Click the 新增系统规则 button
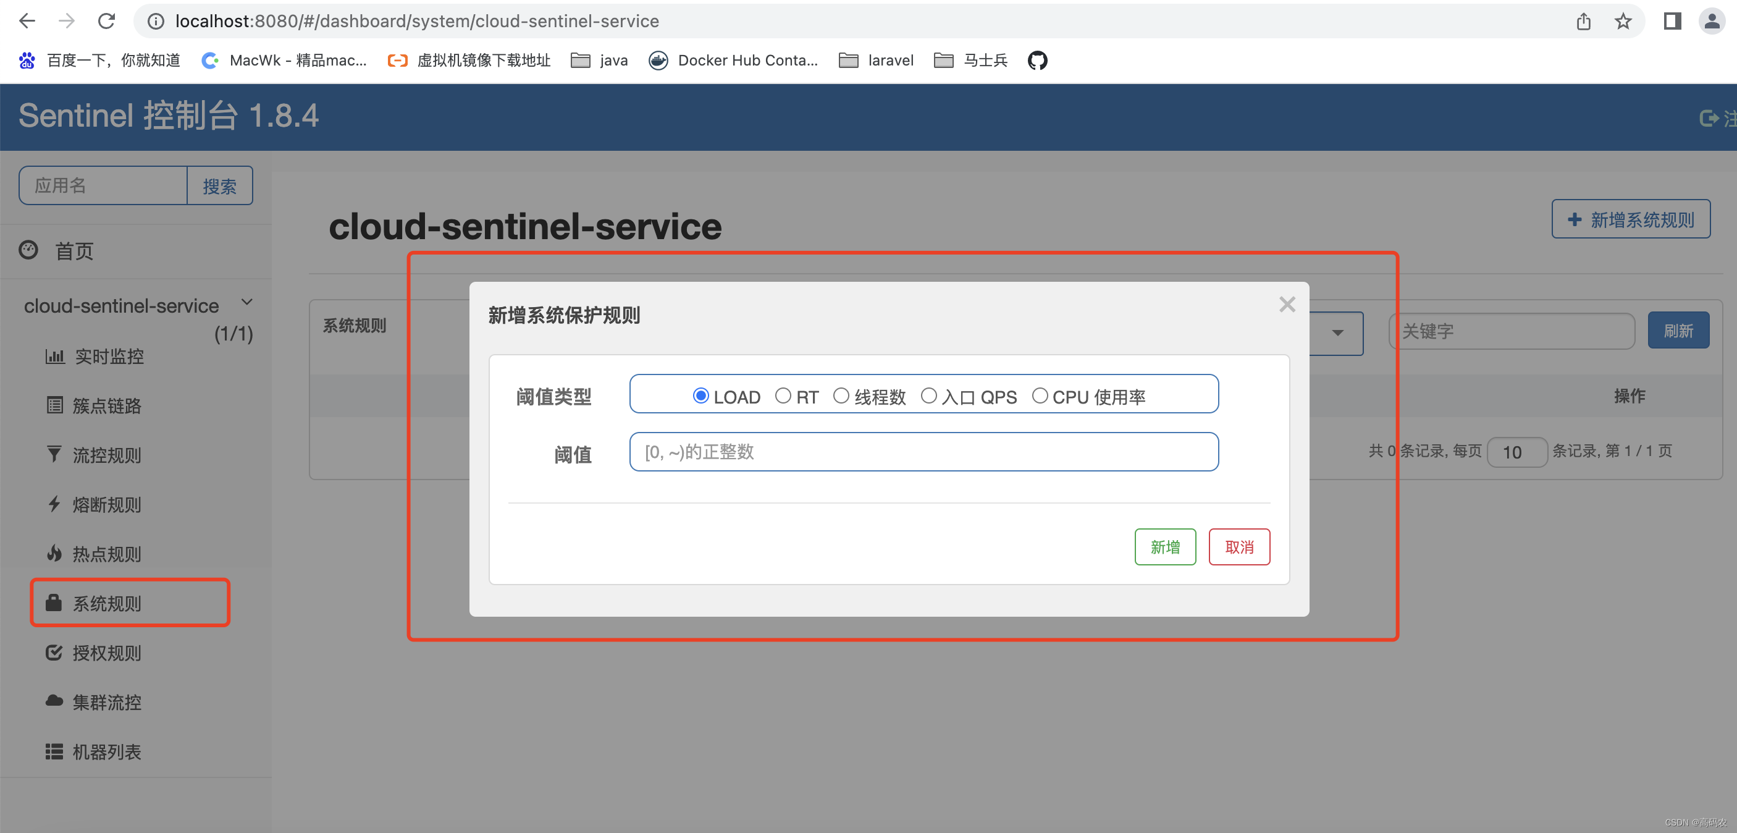 pyautogui.click(x=1631, y=219)
